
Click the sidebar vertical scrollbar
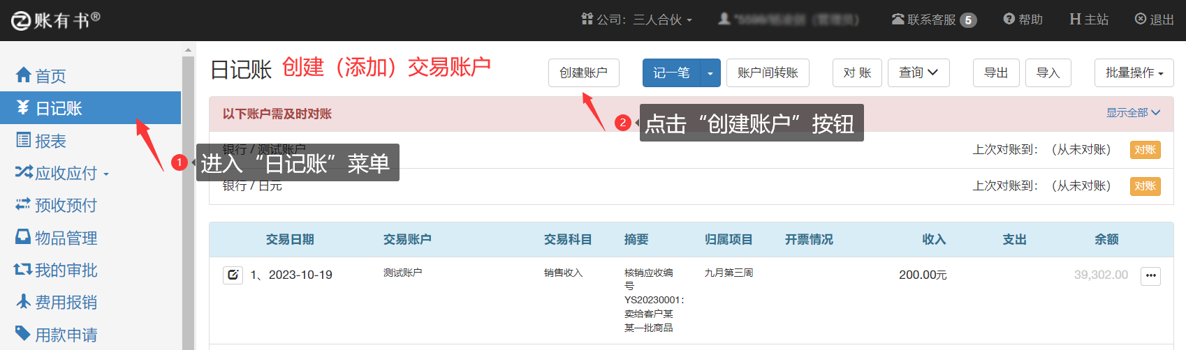tap(188, 202)
